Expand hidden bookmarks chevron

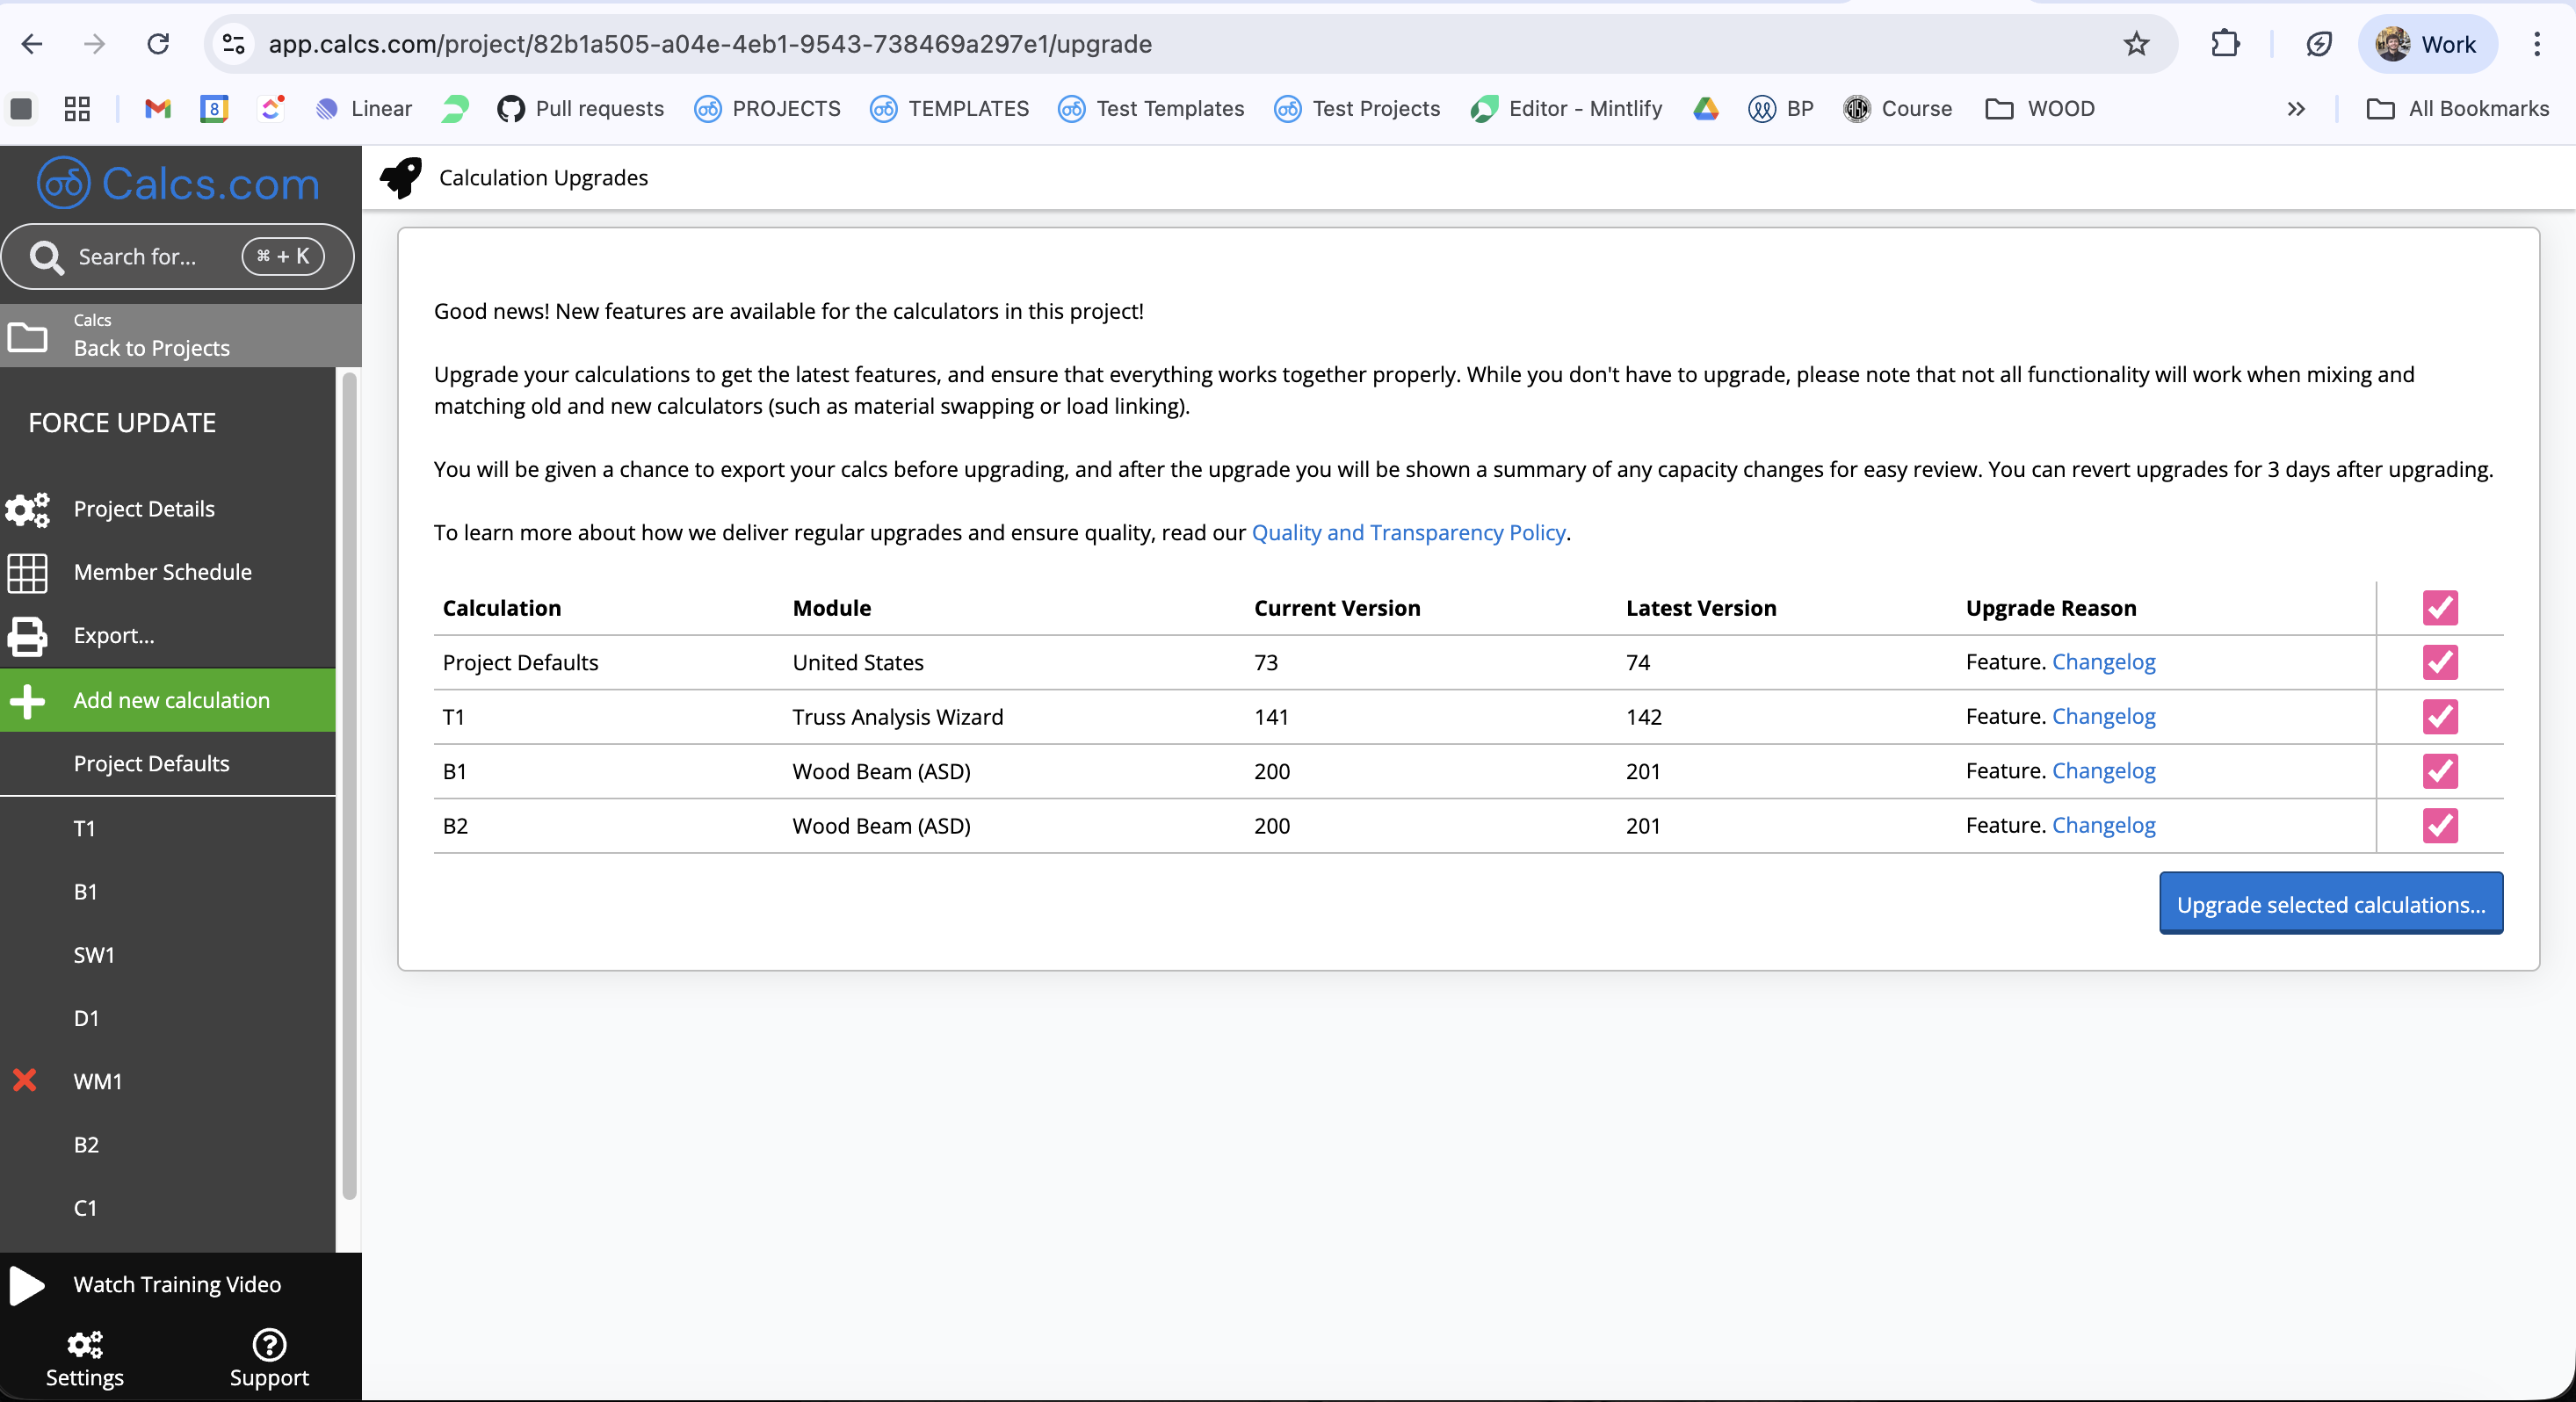click(2296, 109)
